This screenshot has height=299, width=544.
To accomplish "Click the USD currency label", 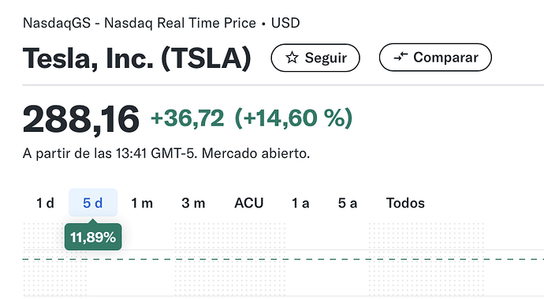I will [285, 23].
